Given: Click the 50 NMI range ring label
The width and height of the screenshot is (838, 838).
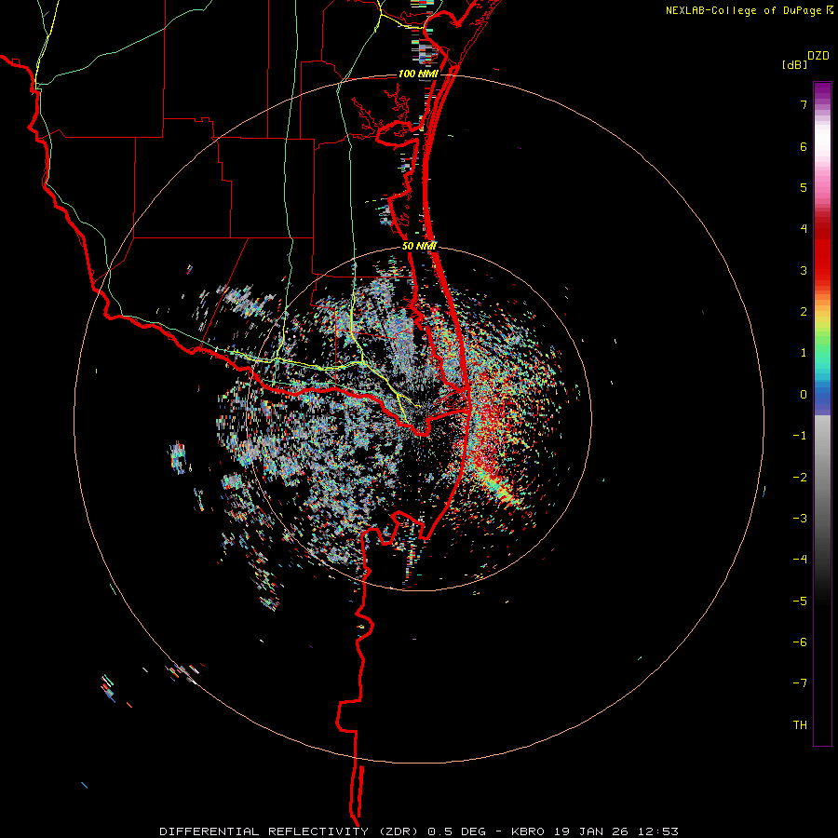Looking at the screenshot, I should point(420,247).
